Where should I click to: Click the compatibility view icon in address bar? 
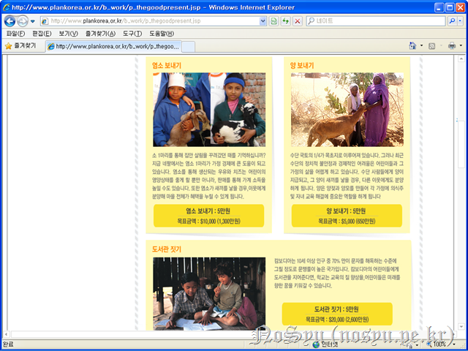tap(273, 21)
